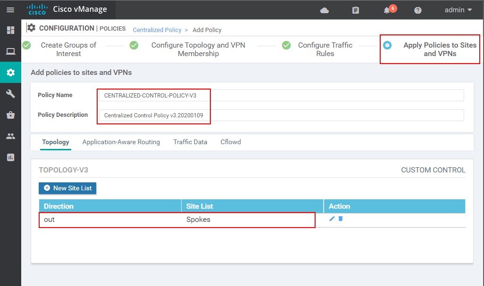This screenshot has width=484, height=286.
Task: Open the Administration users icon in sidebar
Action: point(10,136)
